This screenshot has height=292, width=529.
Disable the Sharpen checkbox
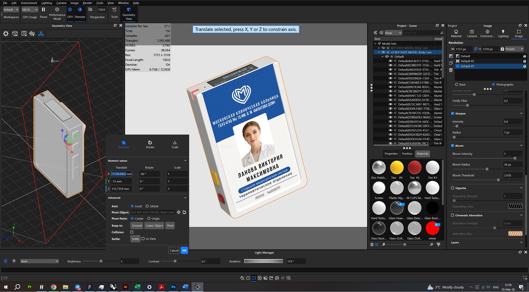453,113
